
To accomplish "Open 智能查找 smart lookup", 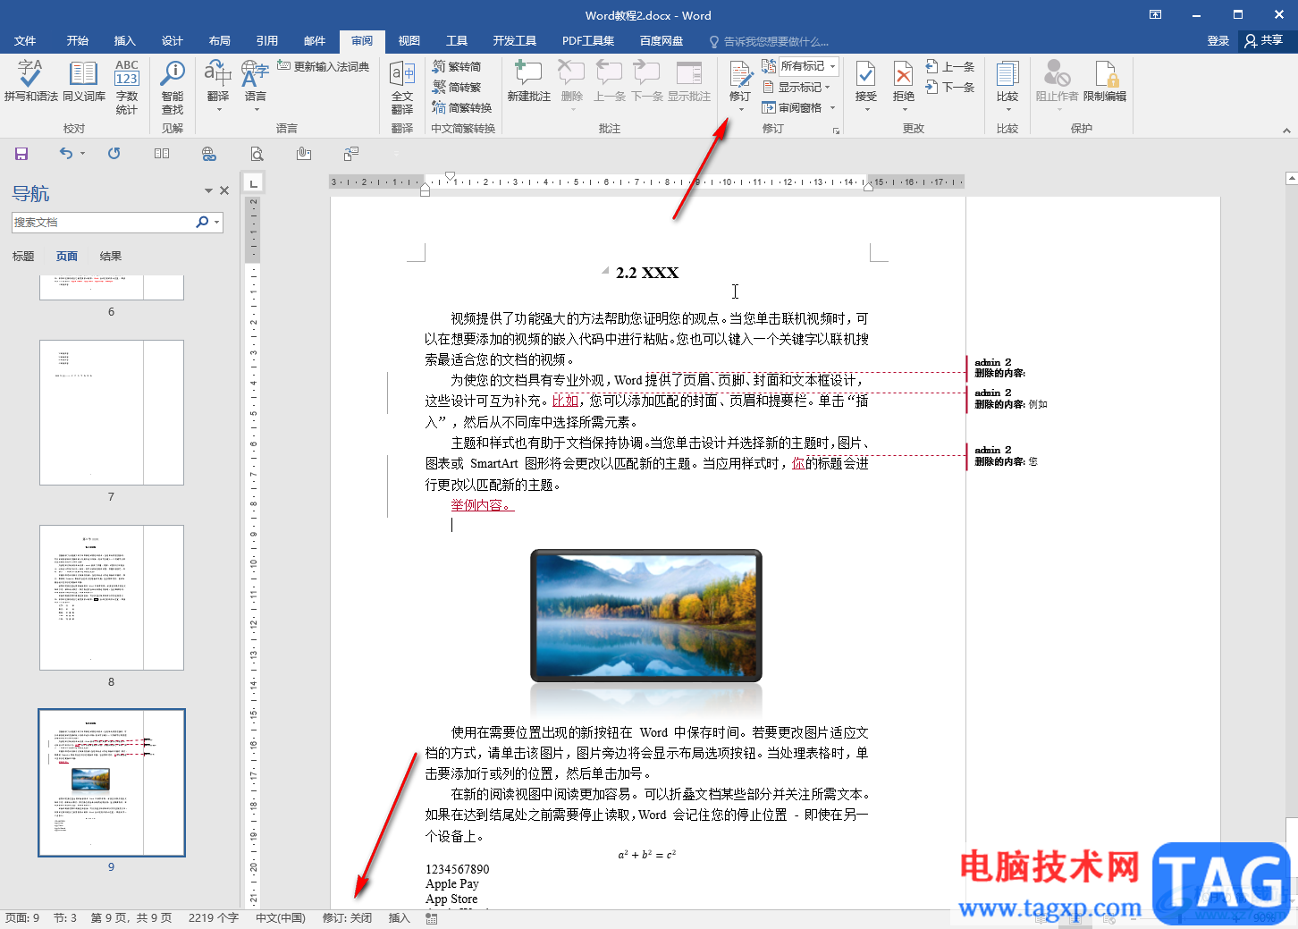I will click(x=173, y=87).
